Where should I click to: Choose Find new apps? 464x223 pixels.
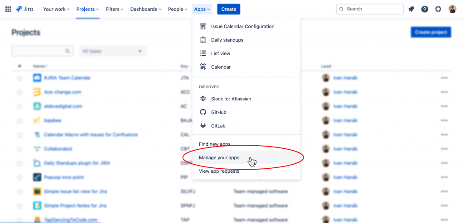click(x=246, y=144)
